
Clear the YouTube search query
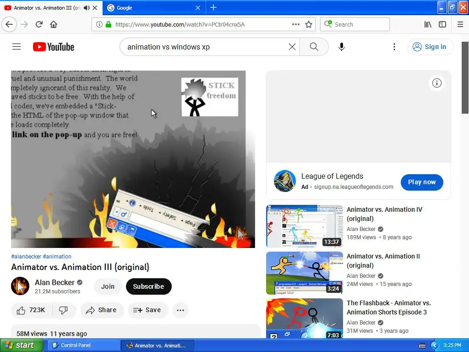(x=292, y=47)
